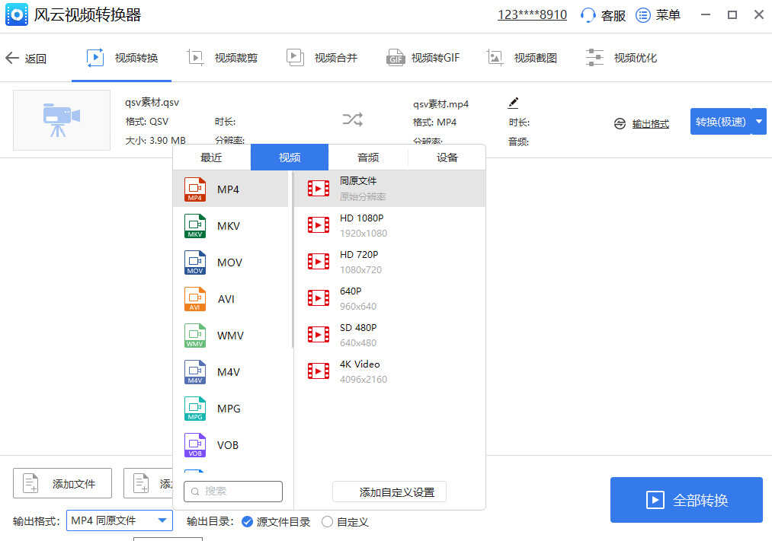Click 添加自定义设置 button
Viewport: 772px width, 541px height.
(389, 492)
